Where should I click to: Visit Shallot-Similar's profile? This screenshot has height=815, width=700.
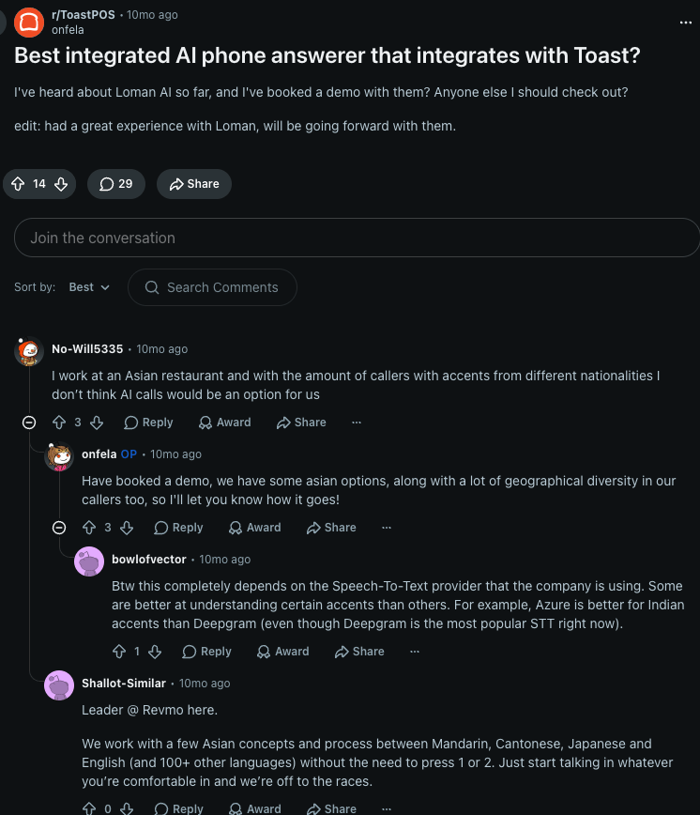(124, 684)
